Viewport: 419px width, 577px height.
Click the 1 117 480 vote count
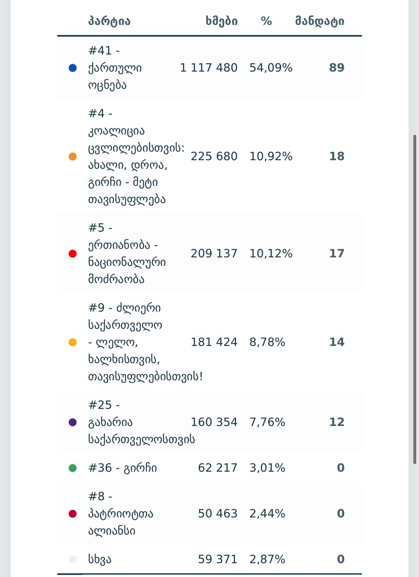click(x=208, y=68)
